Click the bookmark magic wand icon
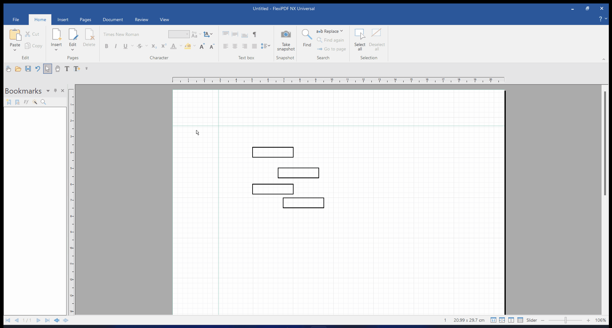612x328 pixels. (35, 102)
